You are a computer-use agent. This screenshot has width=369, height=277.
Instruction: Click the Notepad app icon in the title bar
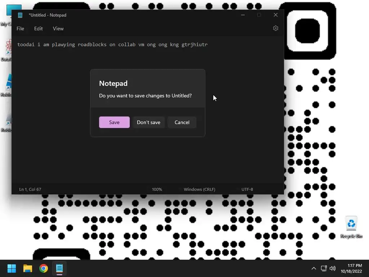(20, 15)
